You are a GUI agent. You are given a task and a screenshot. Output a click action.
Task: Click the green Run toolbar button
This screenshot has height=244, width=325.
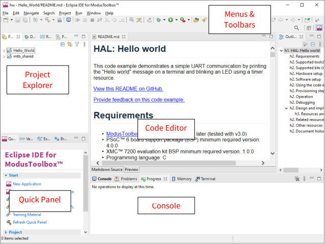click(171, 20)
